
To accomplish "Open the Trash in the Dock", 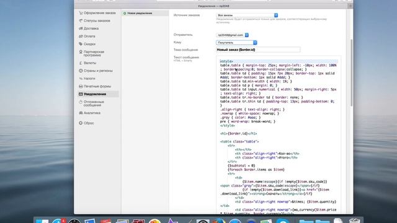I will [354, 221].
